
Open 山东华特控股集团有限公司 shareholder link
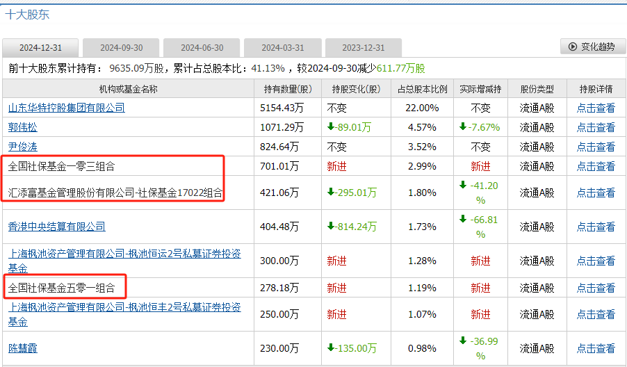[x=66, y=108]
